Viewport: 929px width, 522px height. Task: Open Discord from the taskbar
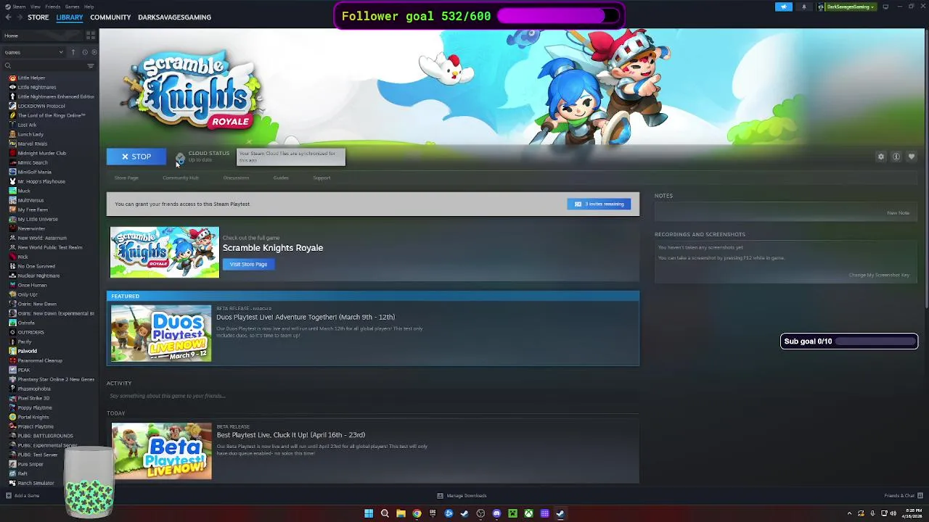pos(496,513)
